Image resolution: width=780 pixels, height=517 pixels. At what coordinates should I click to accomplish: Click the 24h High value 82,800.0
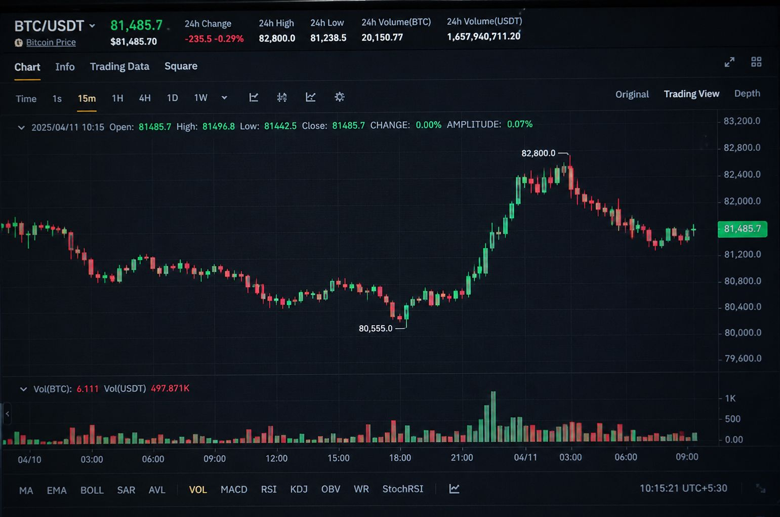(x=277, y=38)
